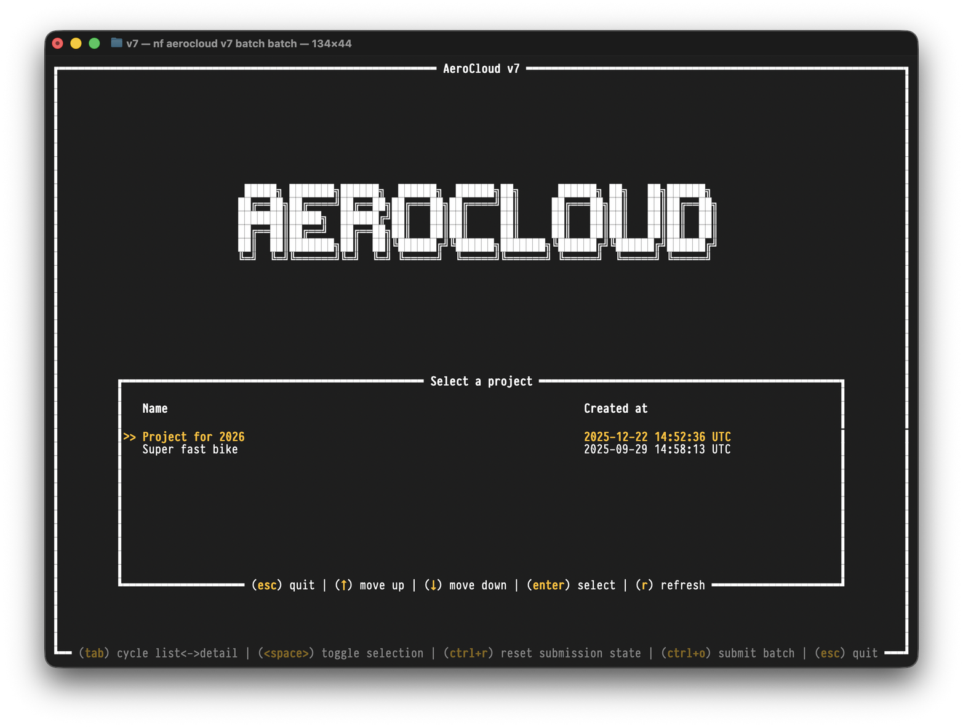Image resolution: width=963 pixels, height=727 pixels.
Task: Click the >> selection marker arrow
Action: [129, 437]
